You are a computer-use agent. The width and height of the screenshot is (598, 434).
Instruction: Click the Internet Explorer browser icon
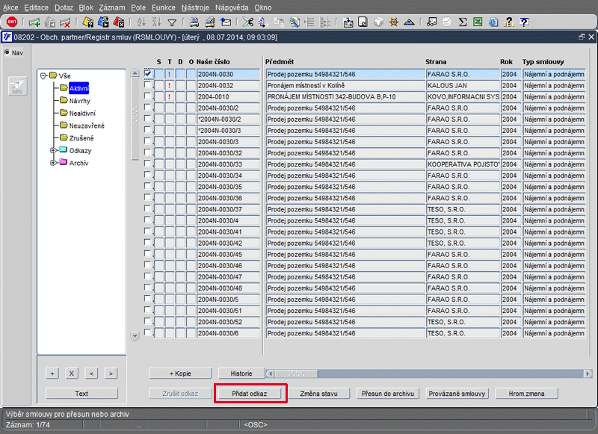[493, 22]
